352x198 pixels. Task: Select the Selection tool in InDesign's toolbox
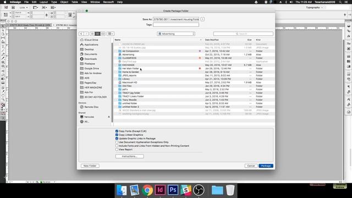coord(3,26)
